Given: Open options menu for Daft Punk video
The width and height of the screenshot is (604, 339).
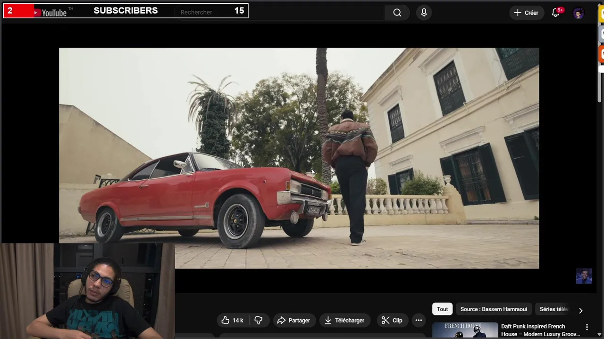Looking at the screenshot, I should click(587, 327).
